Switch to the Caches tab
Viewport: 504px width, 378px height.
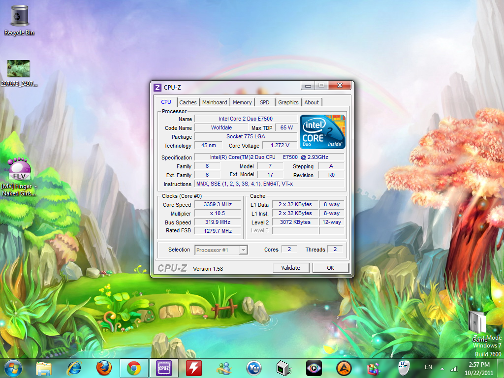[x=188, y=102]
